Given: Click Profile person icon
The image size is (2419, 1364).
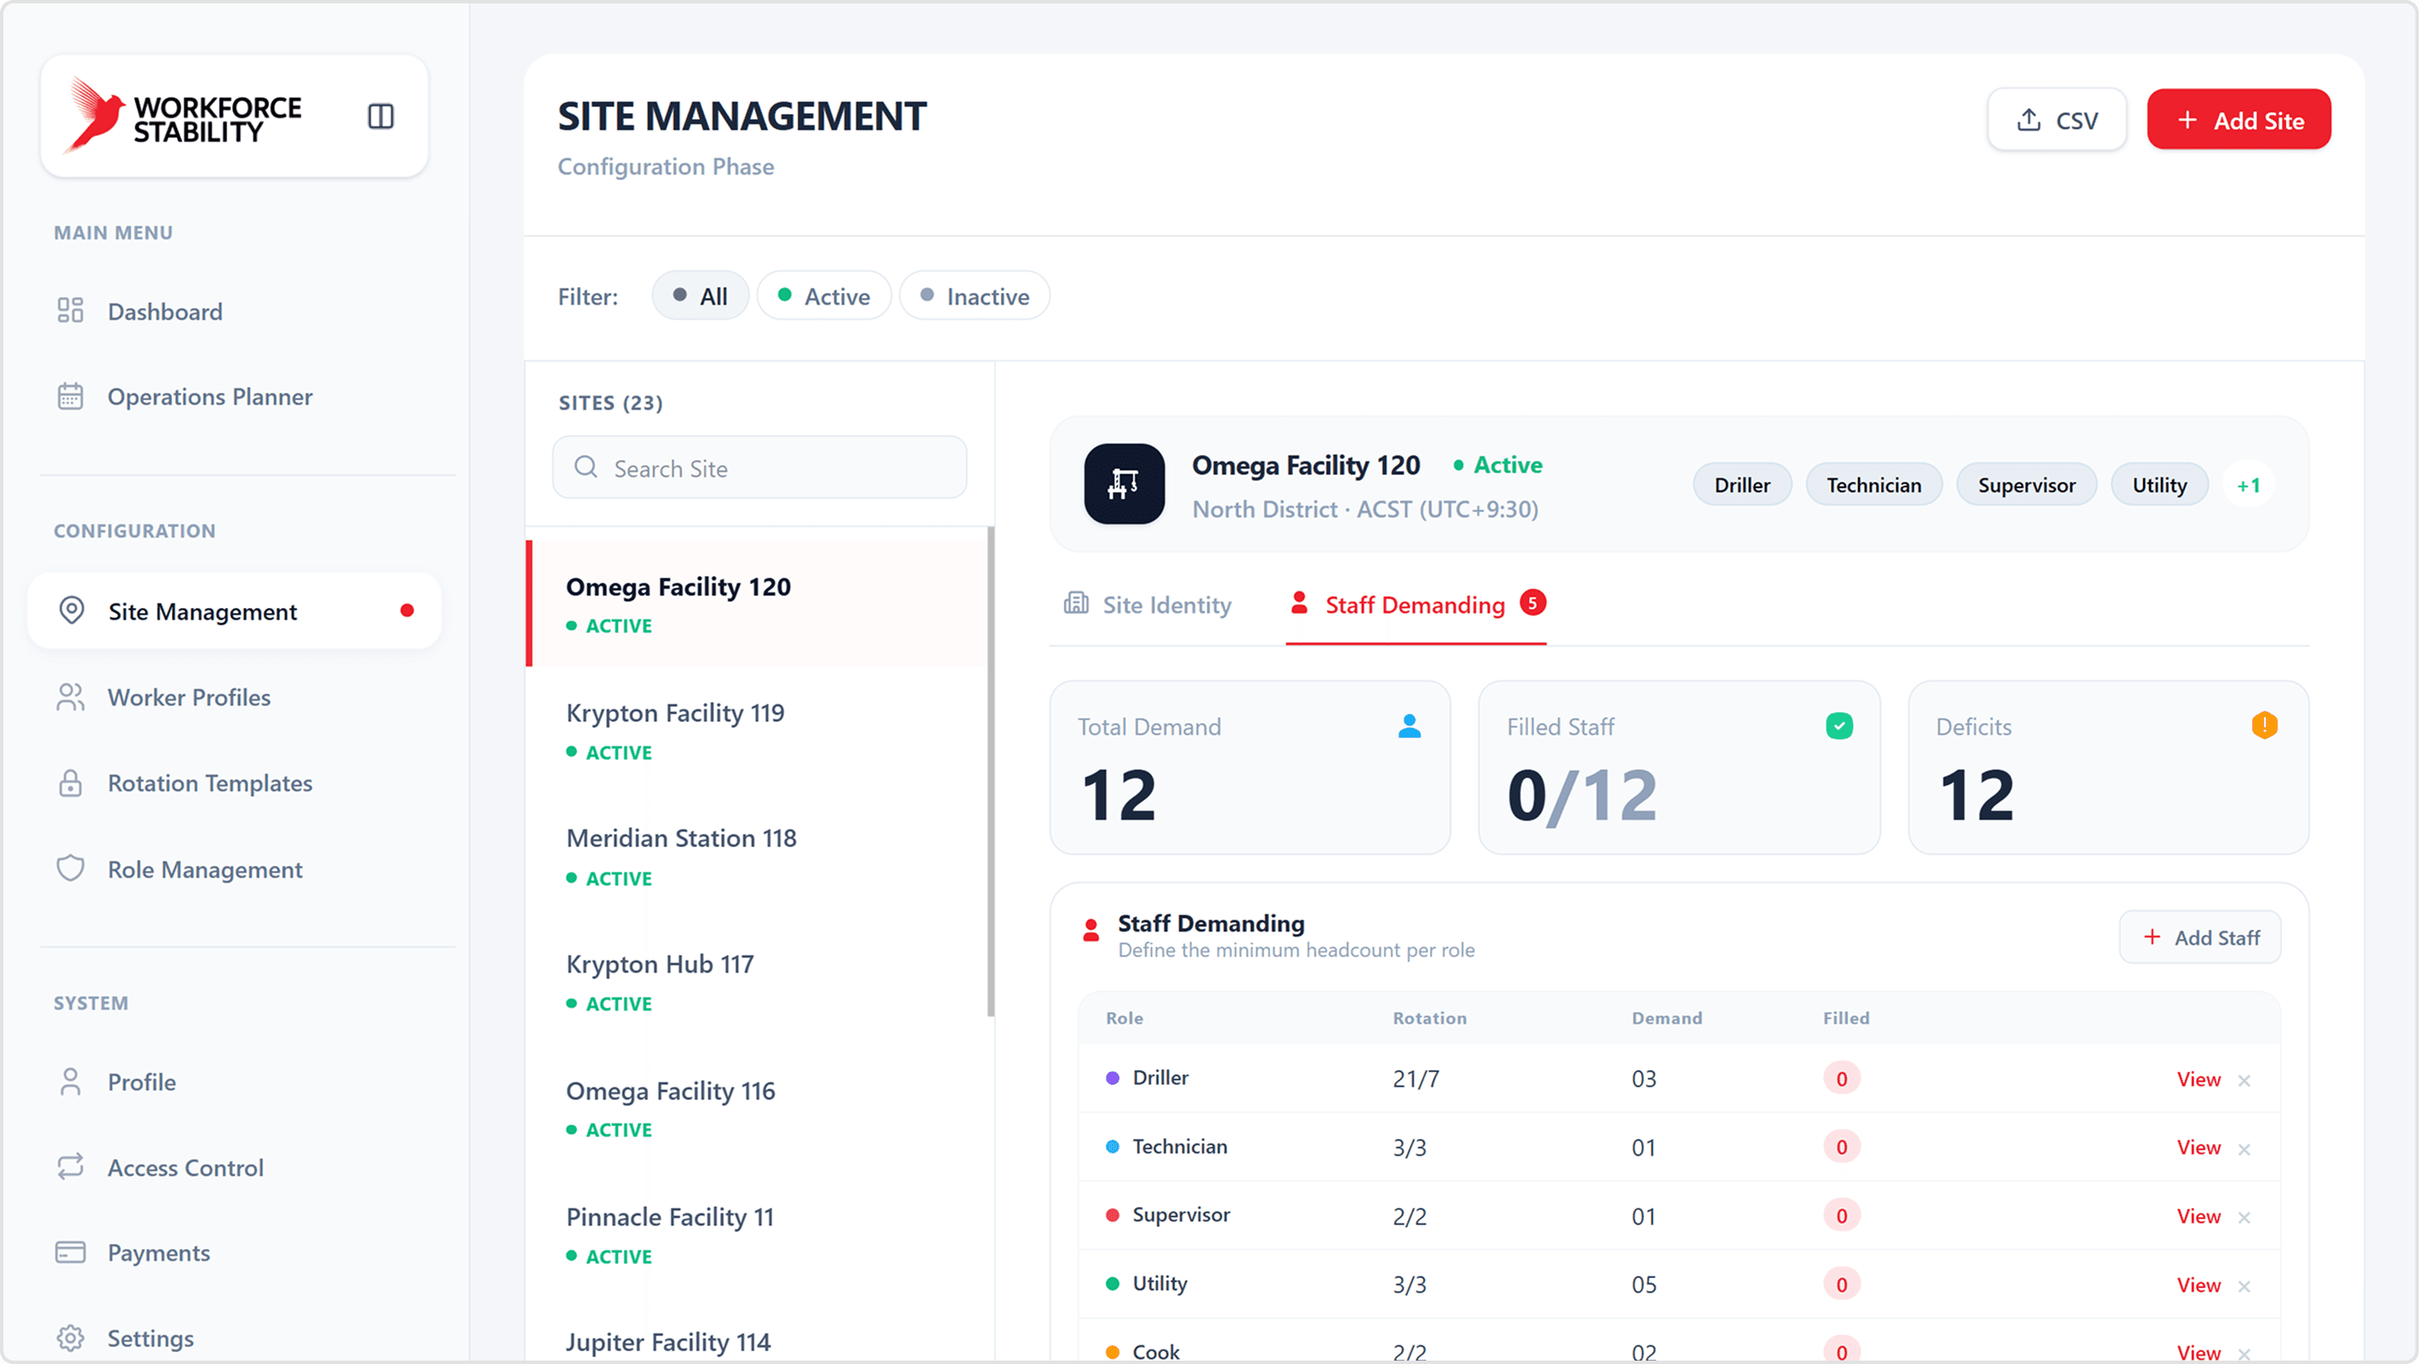Looking at the screenshot, I should [x=71, y=1081].
